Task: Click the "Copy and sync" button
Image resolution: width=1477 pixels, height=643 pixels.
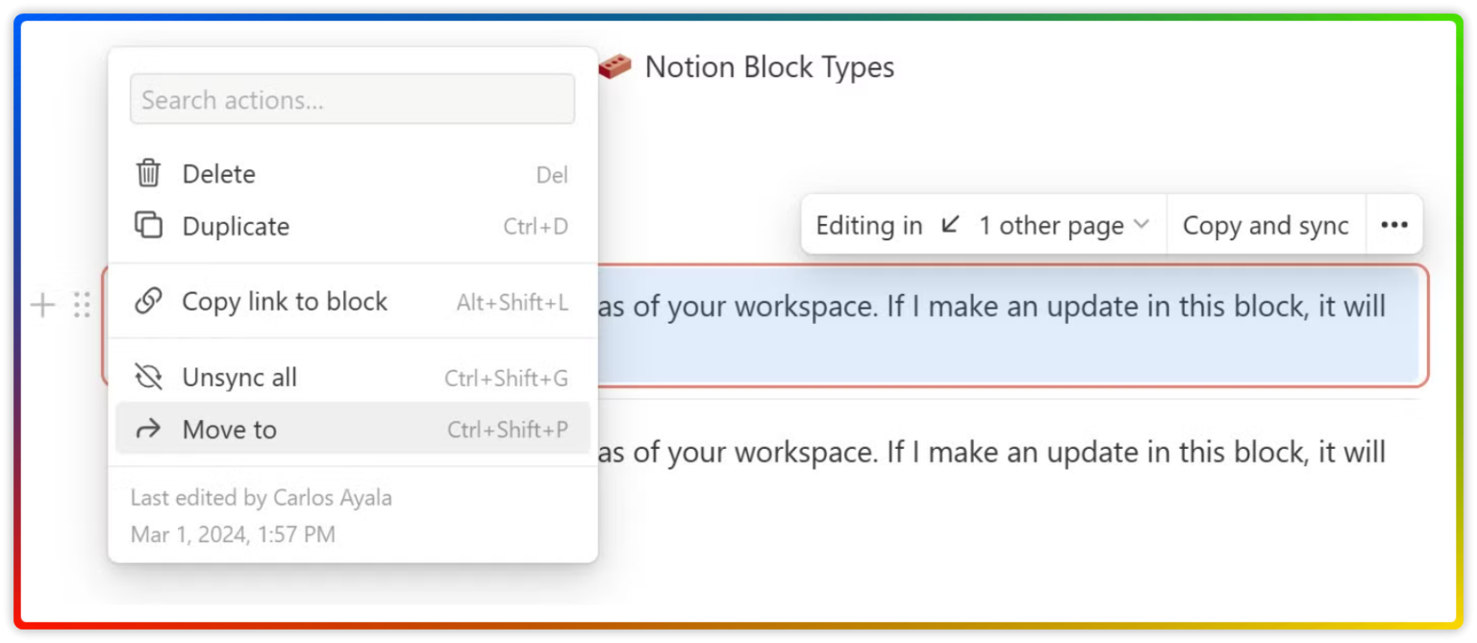Action: 1265,225
